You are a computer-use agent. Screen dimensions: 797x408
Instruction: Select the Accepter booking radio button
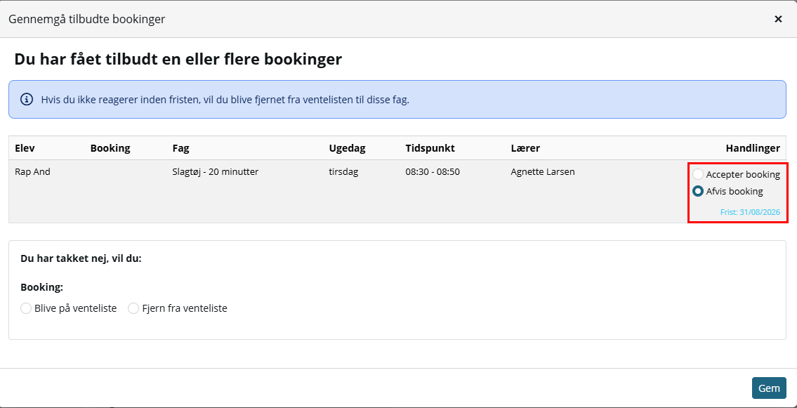[698, 174]
